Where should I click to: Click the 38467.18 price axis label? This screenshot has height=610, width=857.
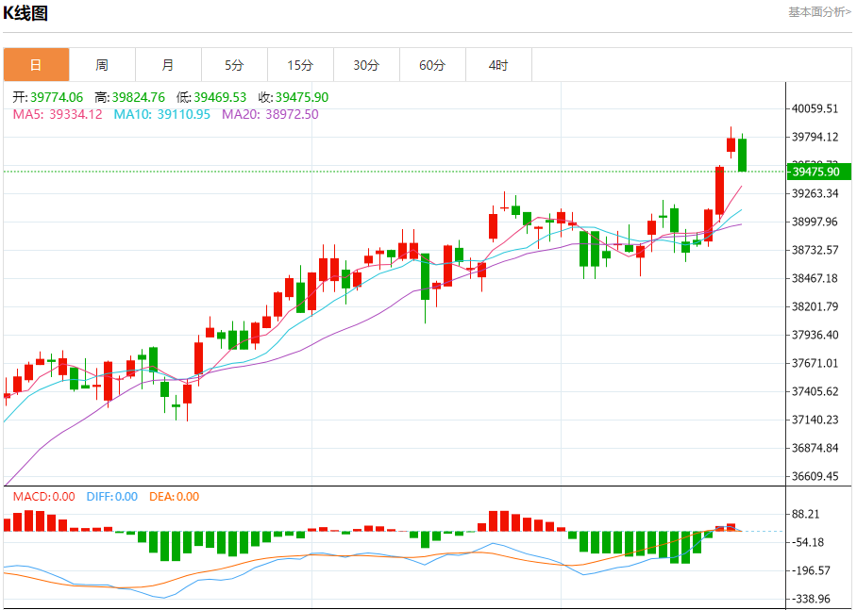pos(815,278)
